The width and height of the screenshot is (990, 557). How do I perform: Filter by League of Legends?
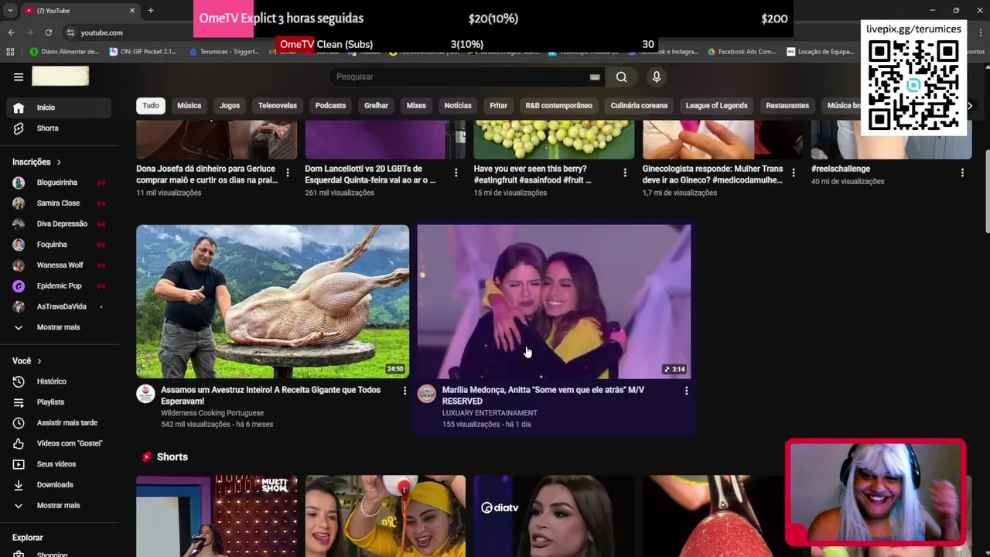point(717,105)
